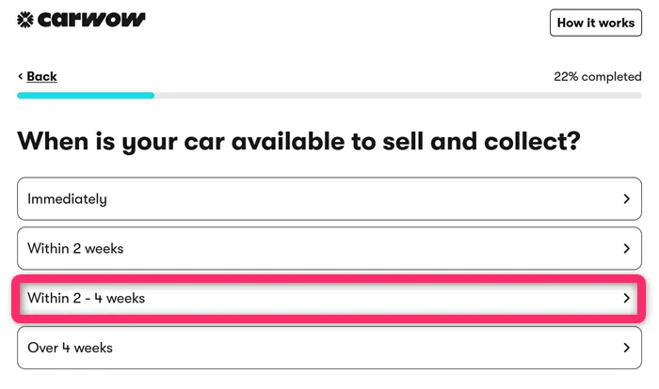
Task: Click the carwow star logo icon
Action: click(25, 20)
